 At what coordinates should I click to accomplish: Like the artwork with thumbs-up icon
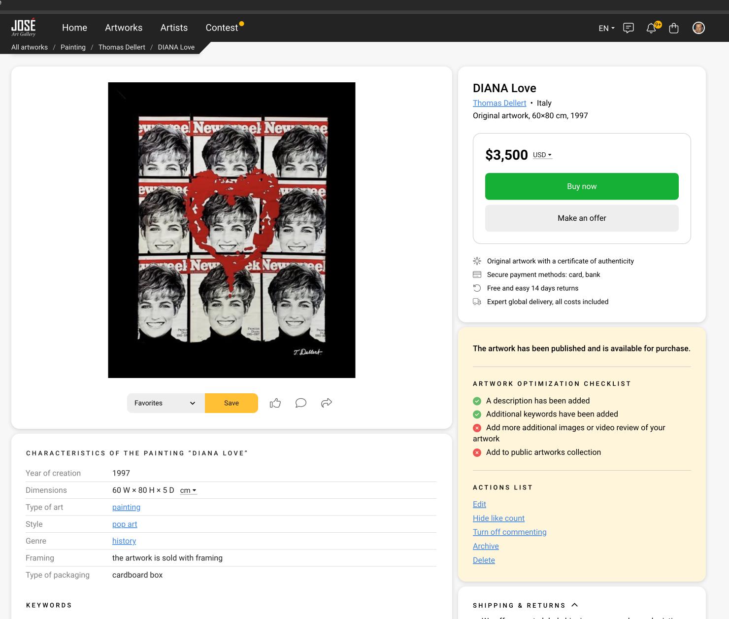point(275,403)
